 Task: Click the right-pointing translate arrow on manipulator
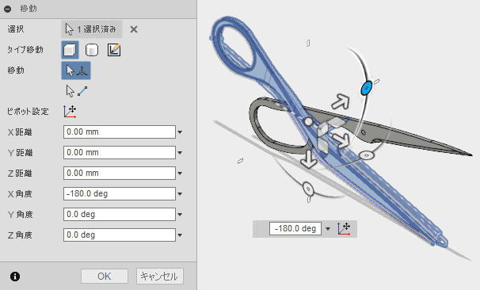(x=341, y=140)
